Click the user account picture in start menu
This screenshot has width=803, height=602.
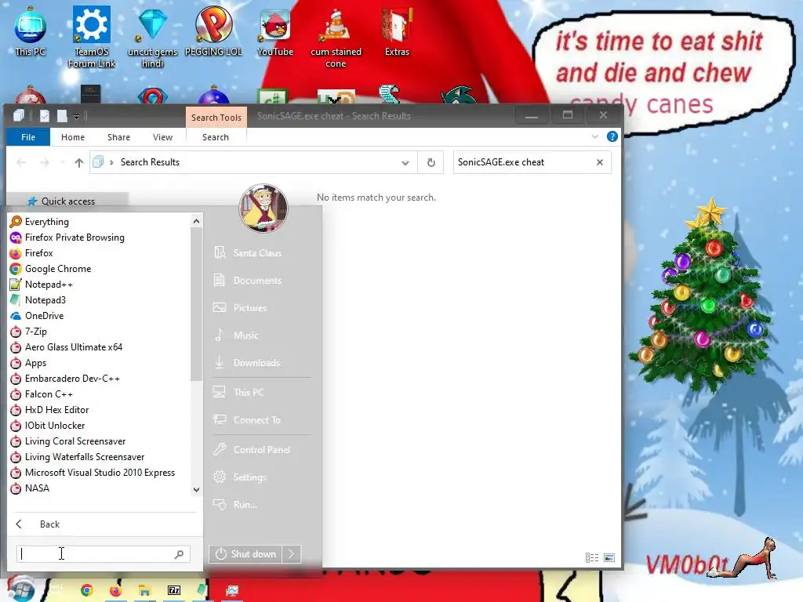(263, 209)
